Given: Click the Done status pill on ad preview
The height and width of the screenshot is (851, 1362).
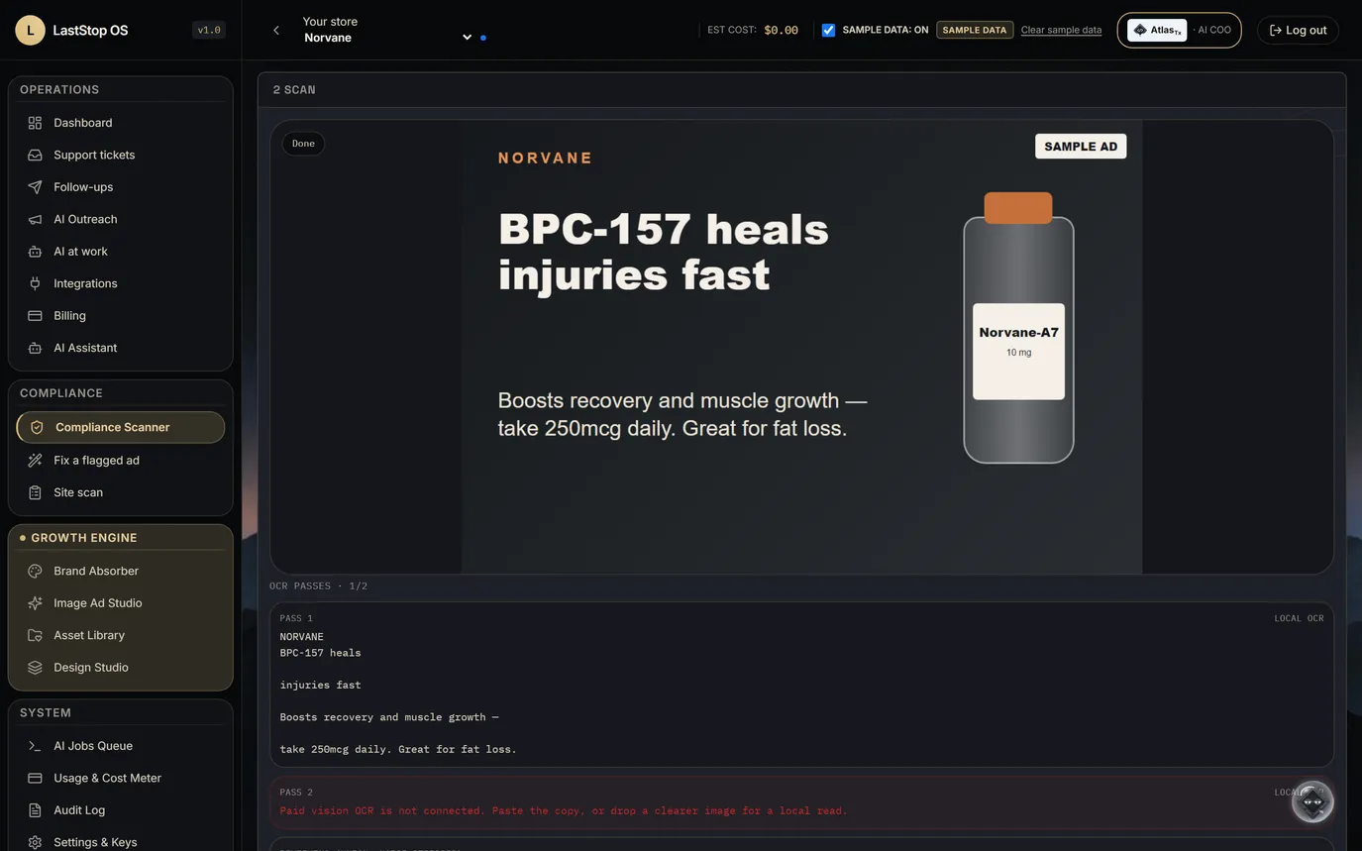Looking at the screenshot, I should pyautogui.click(x=303, y=144).
